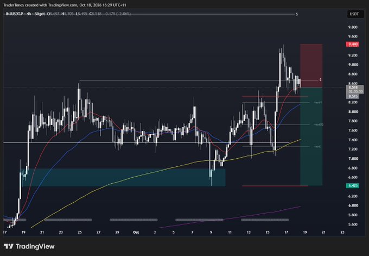Screen dimensions: 369x256
Task: Click date 13 on time axis
Action: pos(249,232)
